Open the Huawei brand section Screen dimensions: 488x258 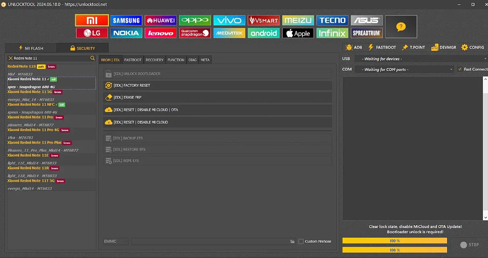pos(161,20)
